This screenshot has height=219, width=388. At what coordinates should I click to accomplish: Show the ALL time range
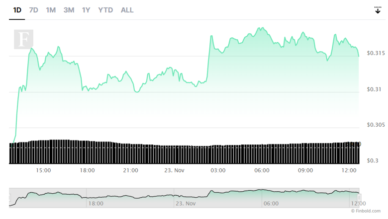127,10
